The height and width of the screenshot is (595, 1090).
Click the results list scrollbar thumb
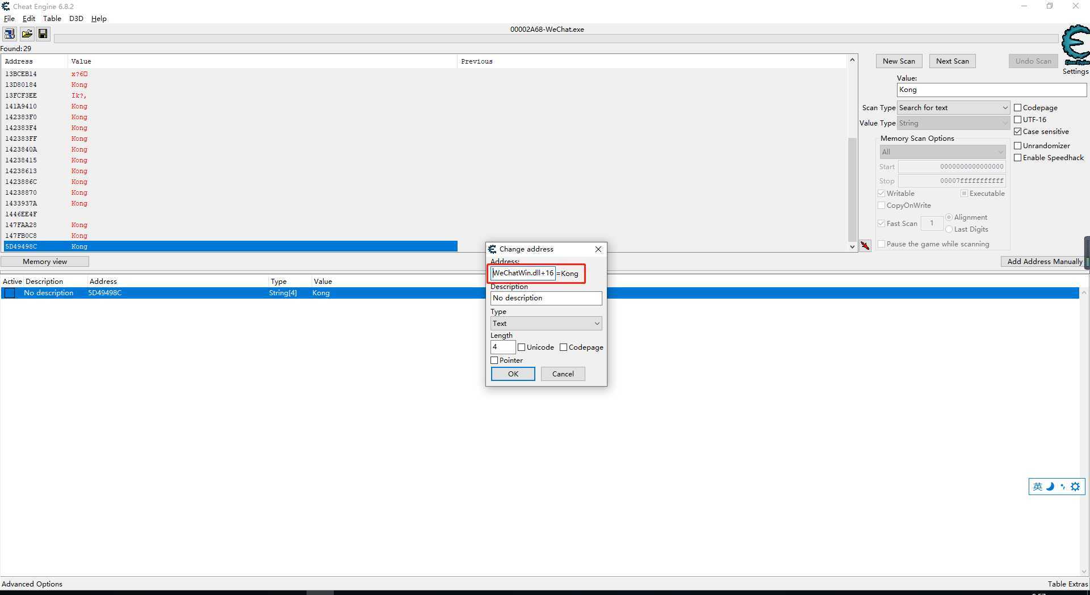852,189
